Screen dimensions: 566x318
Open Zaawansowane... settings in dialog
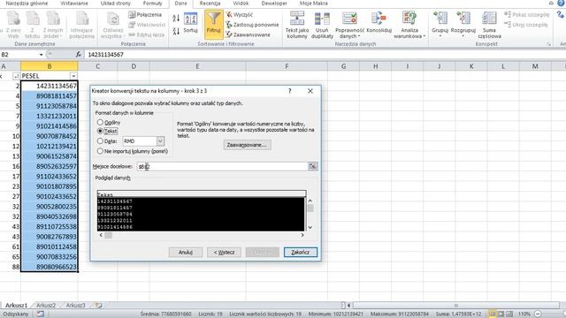(x=247, y=145)
